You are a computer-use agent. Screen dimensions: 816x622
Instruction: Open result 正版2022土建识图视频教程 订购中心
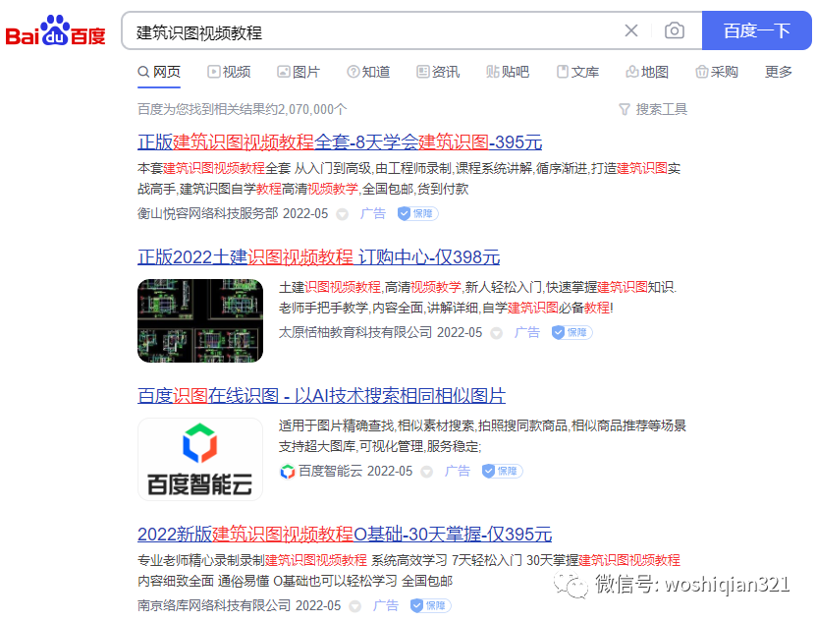[x=318, y=256]
